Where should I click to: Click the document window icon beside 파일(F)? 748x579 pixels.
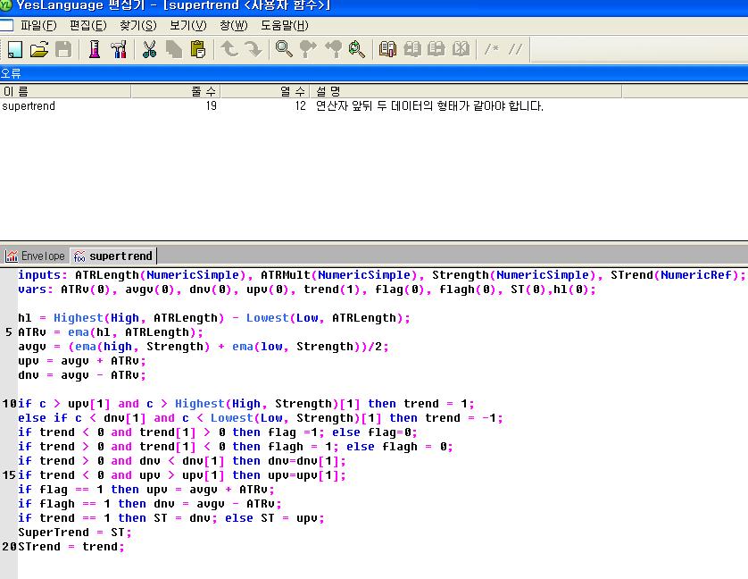point(6,25)
